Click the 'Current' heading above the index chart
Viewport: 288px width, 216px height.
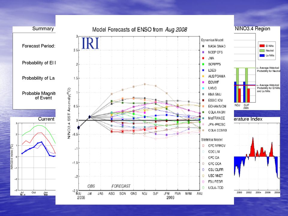(x=46, y=119)
